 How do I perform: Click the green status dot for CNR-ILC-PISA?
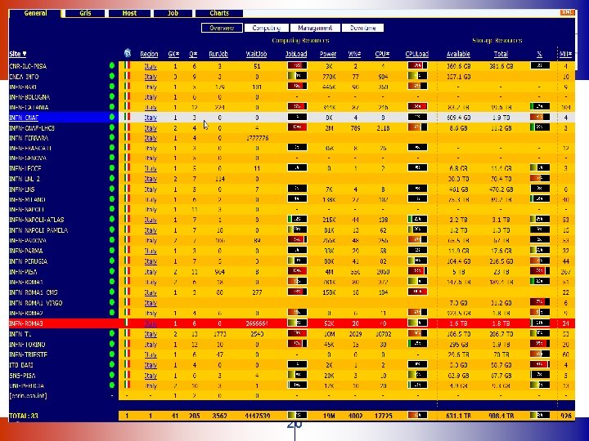(112, 65)
